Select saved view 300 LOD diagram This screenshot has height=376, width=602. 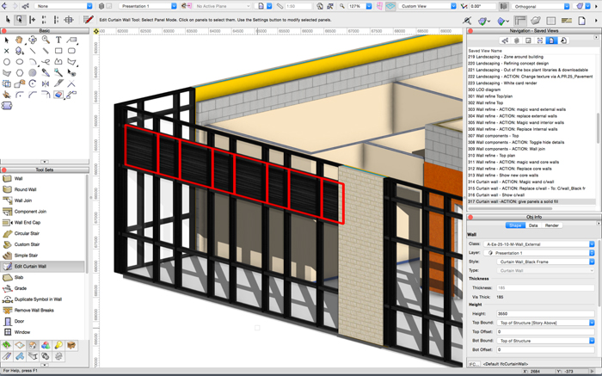(x=484, y=89)
